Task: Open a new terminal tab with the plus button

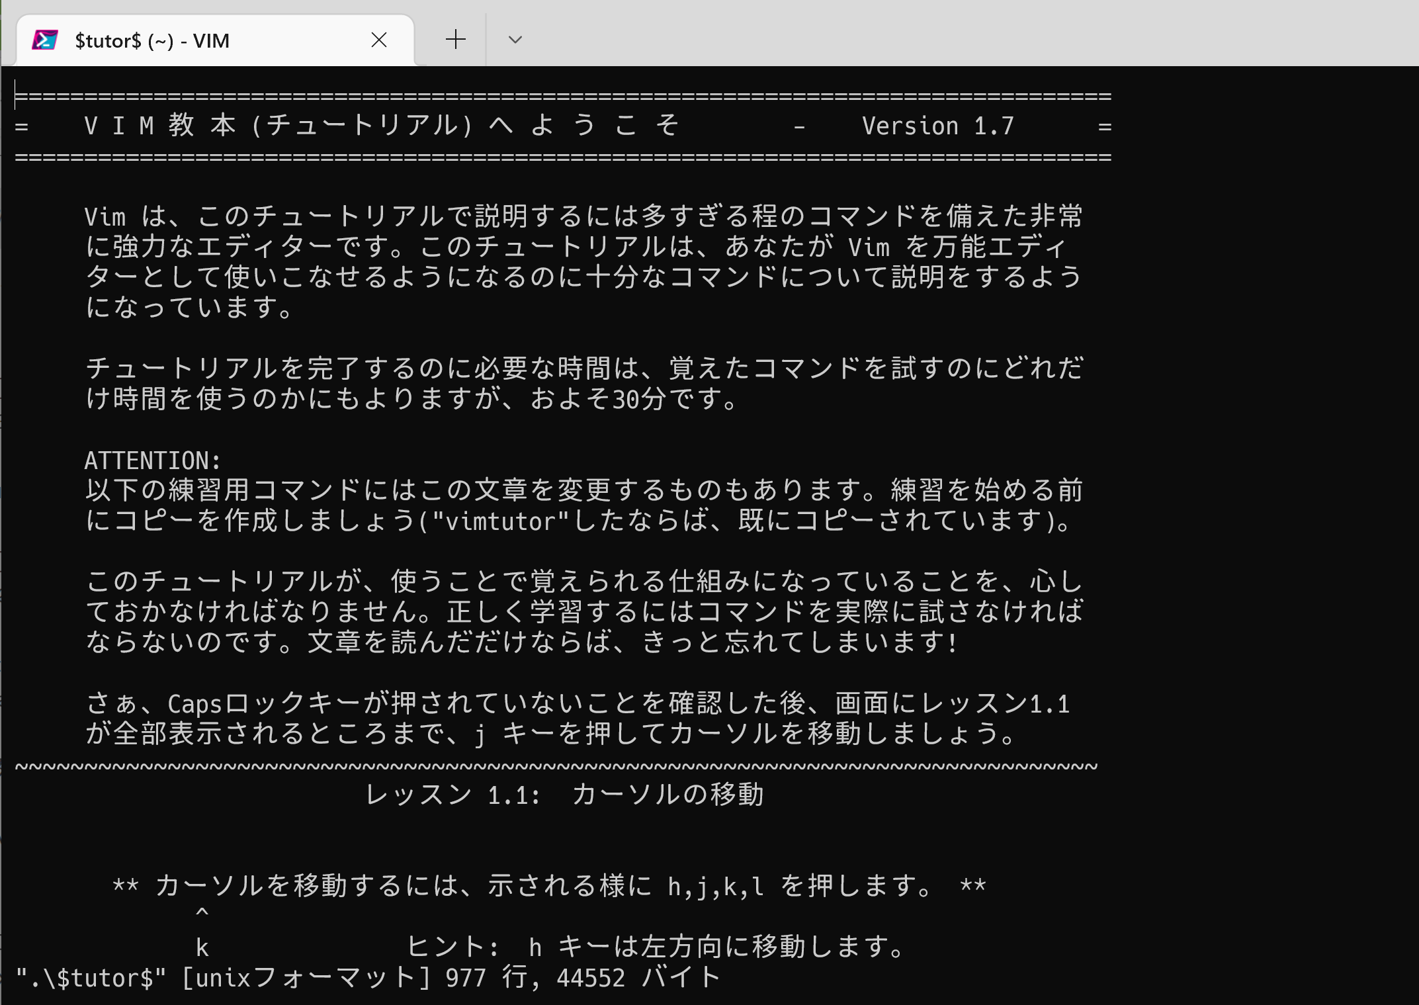Action: [454, 40]
